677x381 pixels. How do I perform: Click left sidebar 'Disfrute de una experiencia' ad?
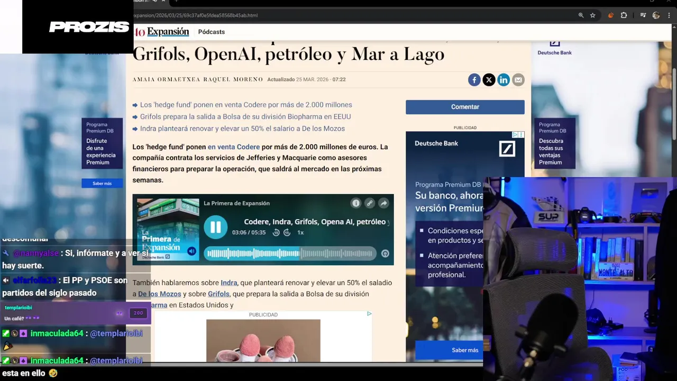click(x=102, y=143)
